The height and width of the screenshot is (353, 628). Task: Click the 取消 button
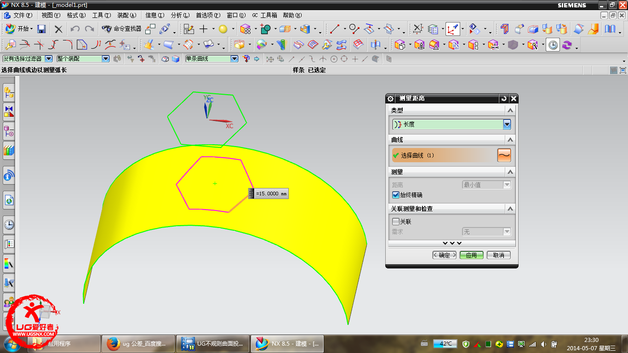pos(499,255)
